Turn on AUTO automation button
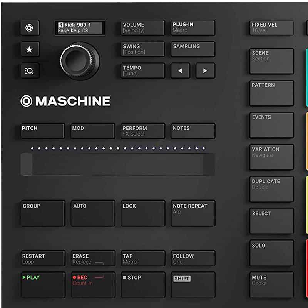 coord(93,213)
